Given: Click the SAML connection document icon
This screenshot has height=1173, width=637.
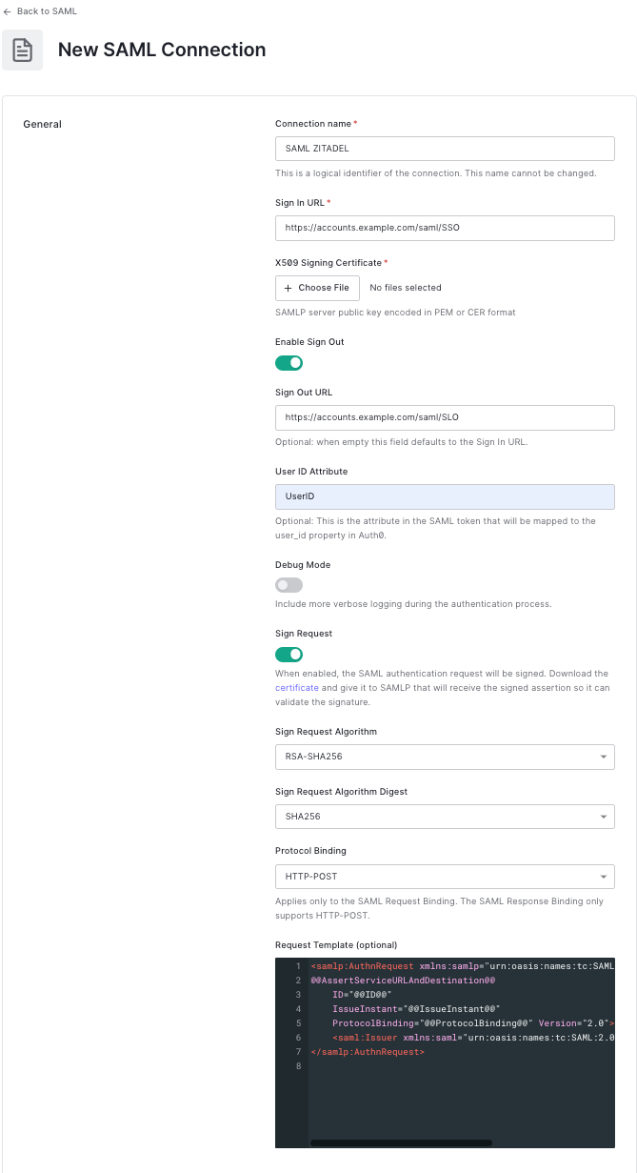Looking at the screenshot, I should [x=22, y=50].
